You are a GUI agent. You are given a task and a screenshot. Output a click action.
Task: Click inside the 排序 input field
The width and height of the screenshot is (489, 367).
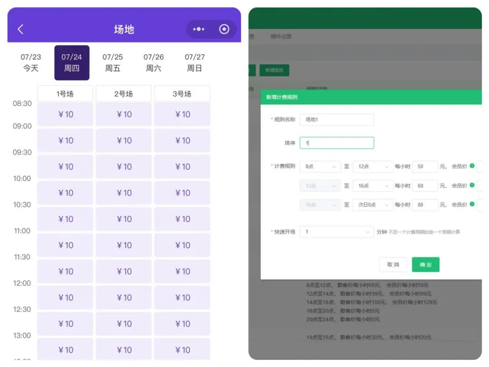tap(336, 143)
